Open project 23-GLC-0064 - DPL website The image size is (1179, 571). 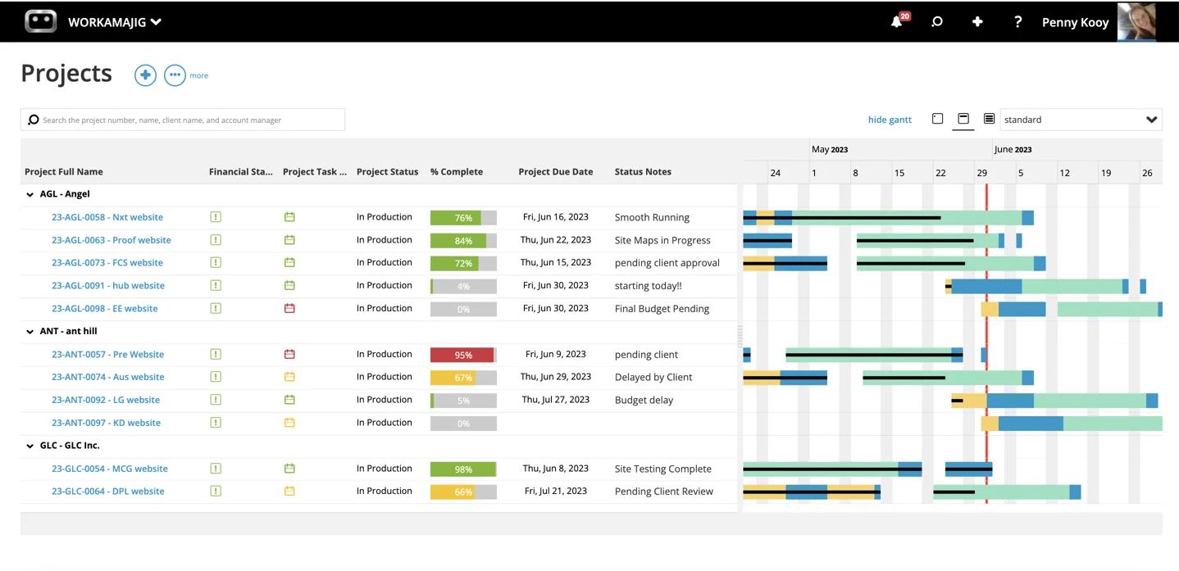click(x=108, y=492)
